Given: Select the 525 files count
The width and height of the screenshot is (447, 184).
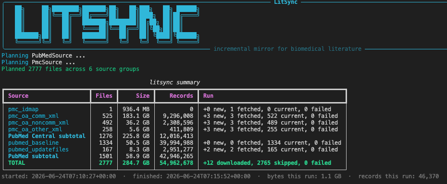Looking at the screenshot, I should (x=108, y=116).
